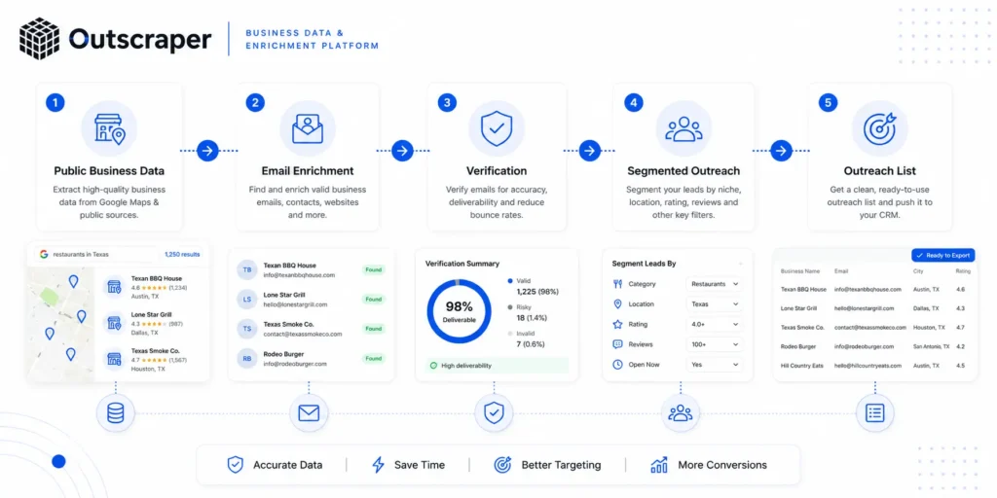The height and width of the screenshot is (498, 997).
Task: Click the Found badge for Lone Star Grill
Action: pyautogui.click(x=373, y=300)
